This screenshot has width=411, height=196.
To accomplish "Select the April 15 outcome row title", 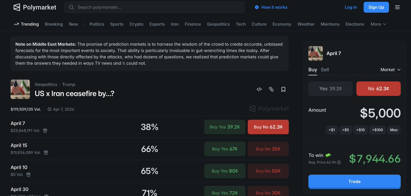I will coord(19,145).
